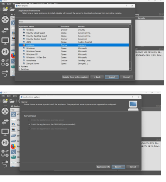Select the Windows Server appliance row

[74, 51]
